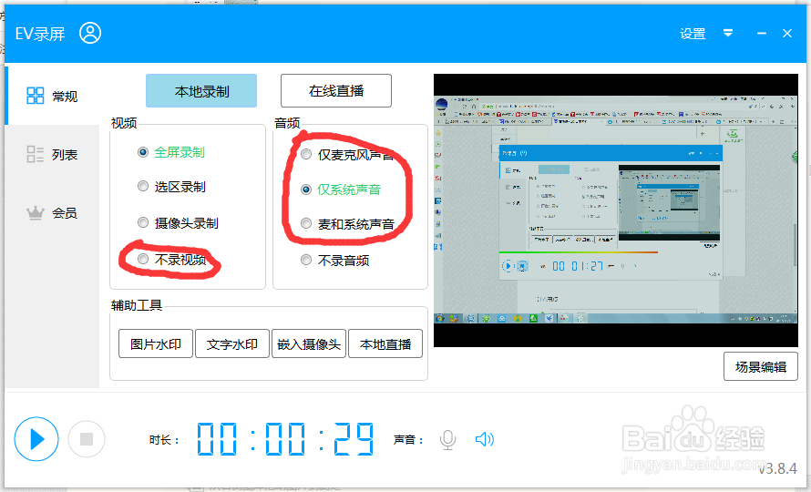Switch to the 列表 sidebar tab
The height and width of the screenshot is (492, 811).
[52, 154]
